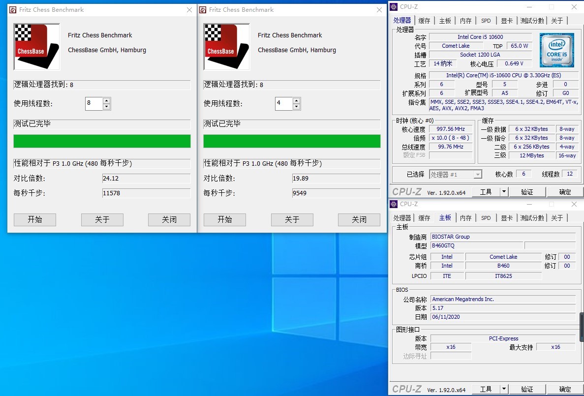Click 24.12 relative speed in left Fritz
This screenshot has height=396, width=584.
coord(147,179)
